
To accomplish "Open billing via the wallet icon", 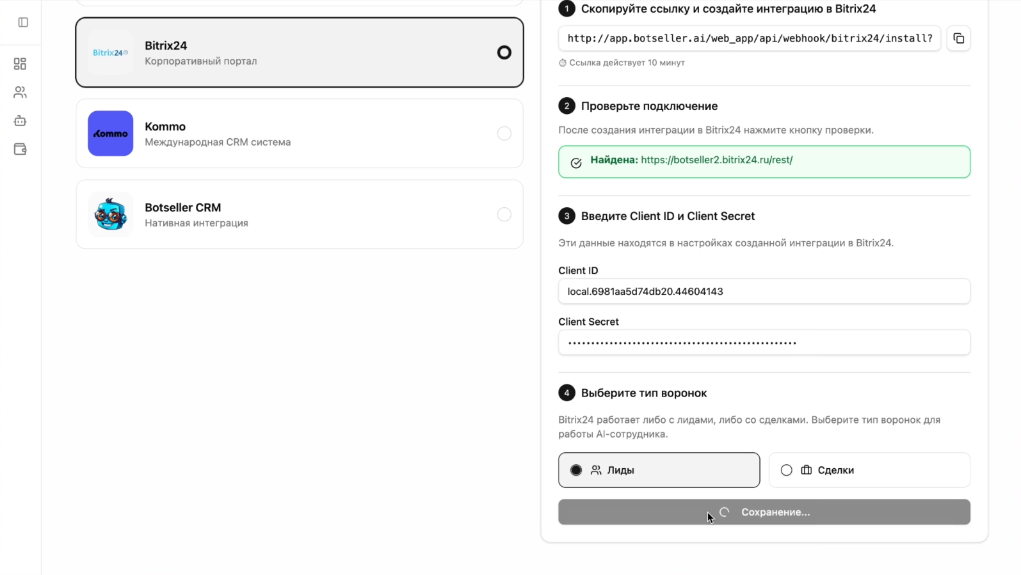I will [x=20, y=148].
